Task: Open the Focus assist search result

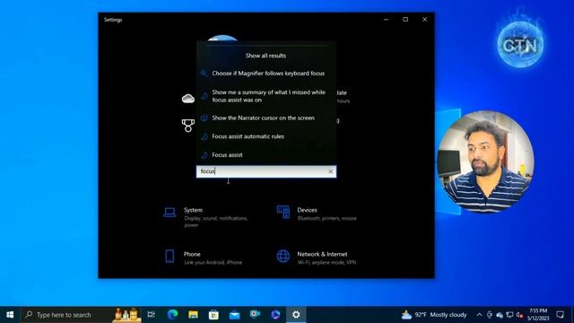Action: click(266, 155)
